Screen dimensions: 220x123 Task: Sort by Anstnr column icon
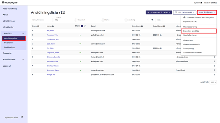coord(39,26)
